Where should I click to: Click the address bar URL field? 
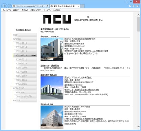pyautogui.click(x=28, y=6)
